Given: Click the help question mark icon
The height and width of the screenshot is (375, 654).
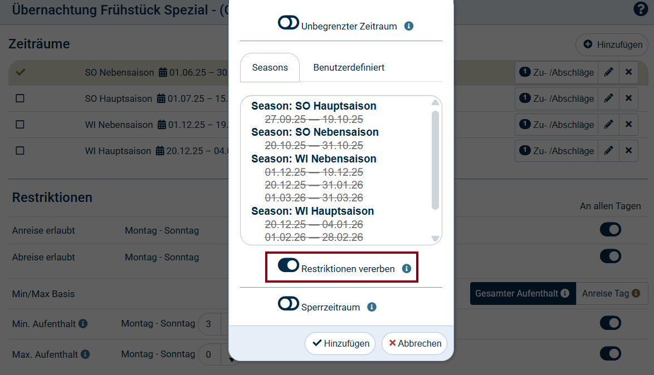Looking at the screenshot, I should coord(641,9).
